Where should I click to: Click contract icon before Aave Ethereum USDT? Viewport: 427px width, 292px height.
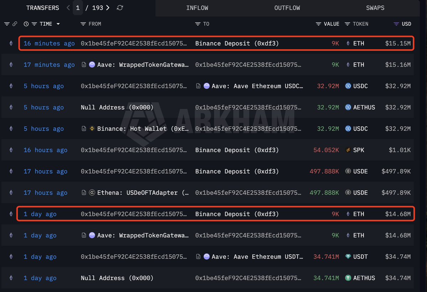[198, 257]
